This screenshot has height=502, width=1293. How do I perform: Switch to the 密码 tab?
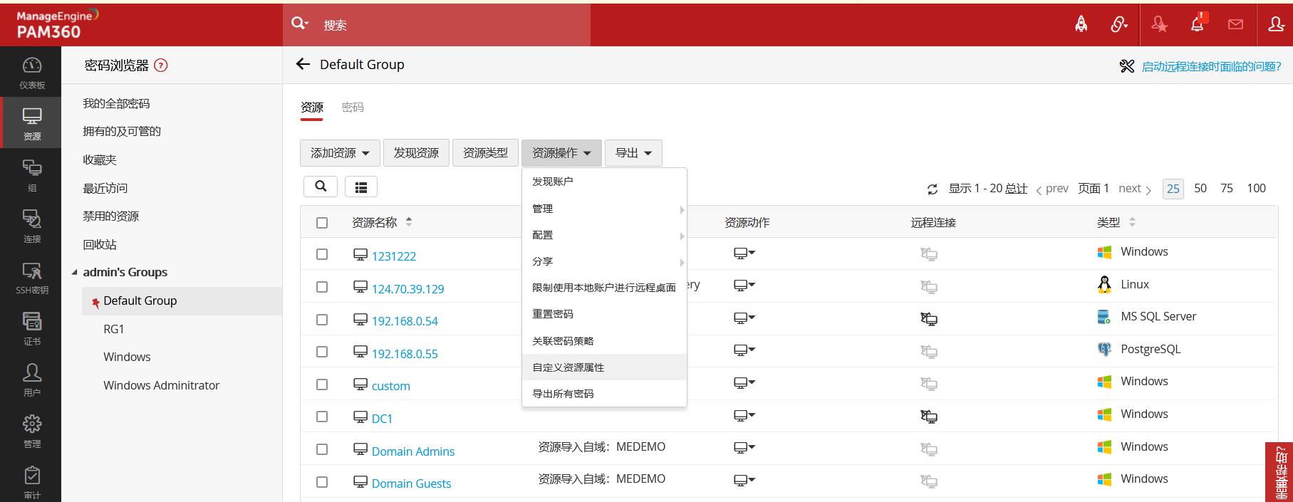click(353, 108)
